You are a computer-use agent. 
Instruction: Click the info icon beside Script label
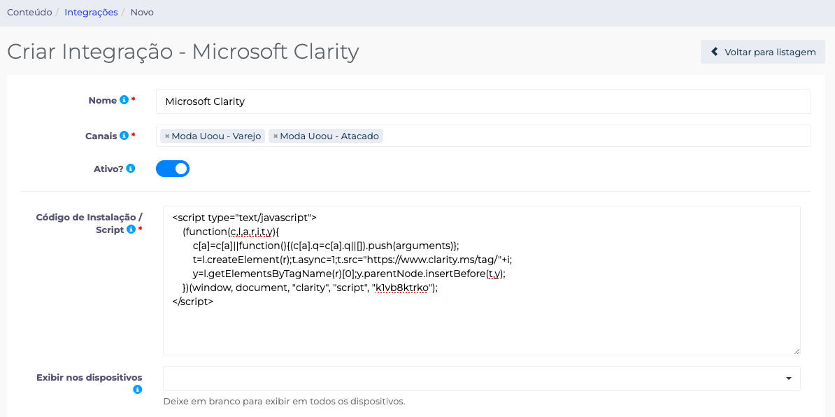(131, 229)
